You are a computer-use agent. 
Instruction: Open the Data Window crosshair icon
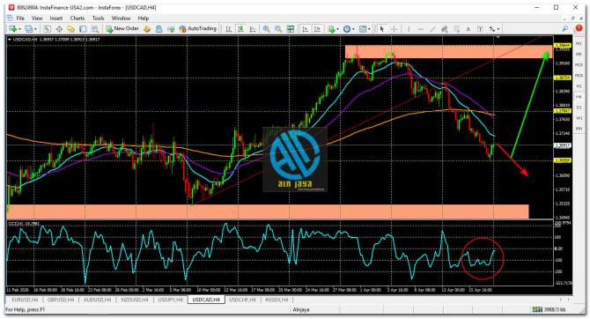pos(59,29)
